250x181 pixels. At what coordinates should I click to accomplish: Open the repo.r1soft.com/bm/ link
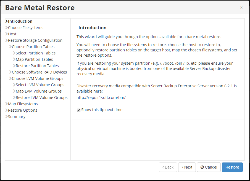101,98
